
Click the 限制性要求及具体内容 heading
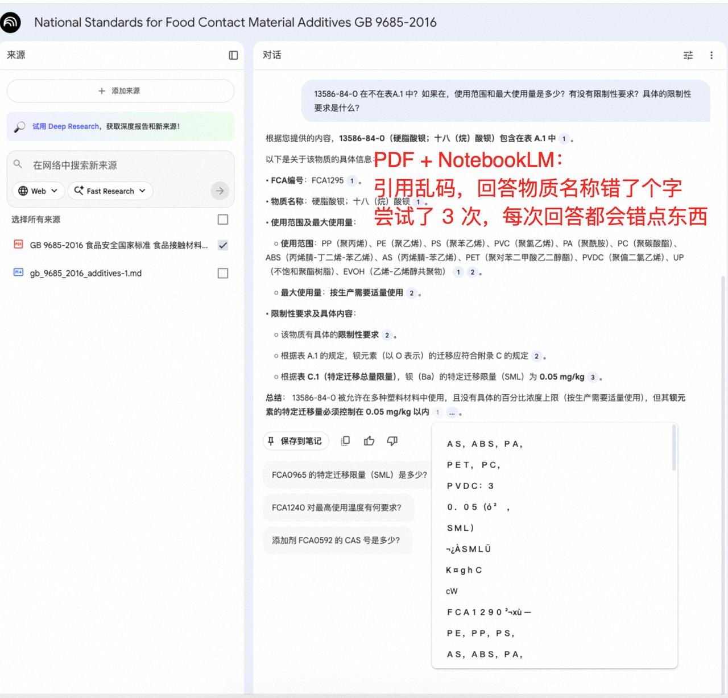[x=313, y=314]
